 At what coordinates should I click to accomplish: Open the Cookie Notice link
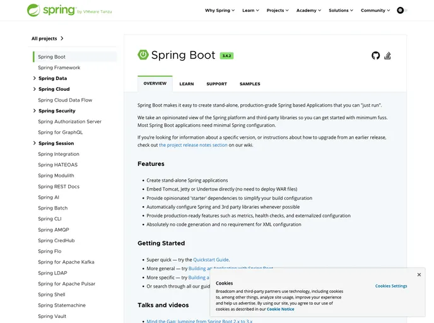click(280, 309)
